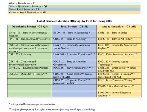Select the Social Sciences (GE-SS) column header
The image size is (147, 112).
[74, 28]
